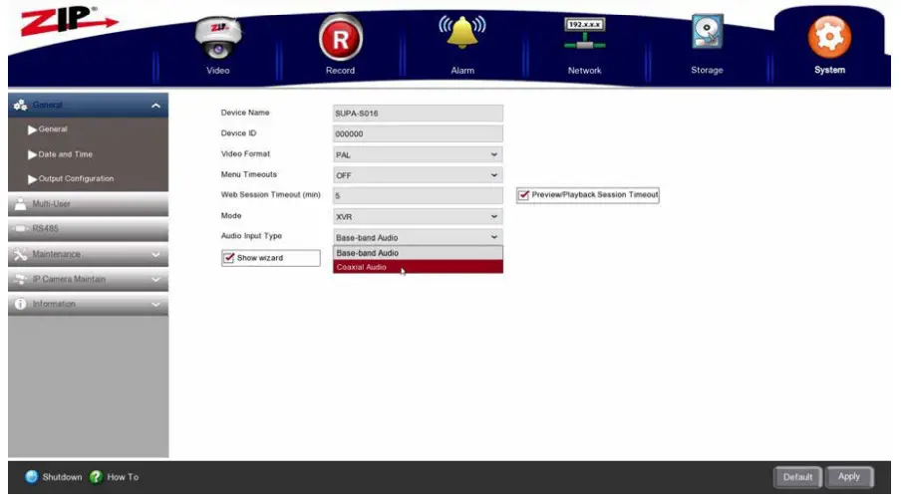
Task: Click the Device Name field SUPA-S016
Action: click(418, 114)
